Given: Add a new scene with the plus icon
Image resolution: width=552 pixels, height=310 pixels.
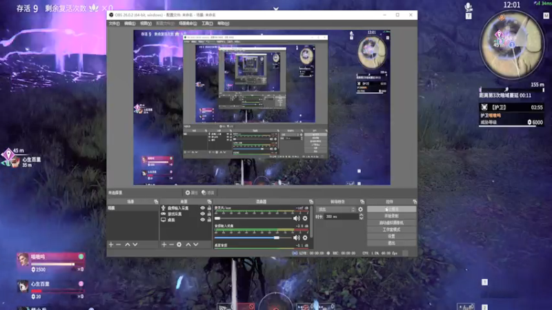Looking at the screenshot, I should click(x=111, y=245).
